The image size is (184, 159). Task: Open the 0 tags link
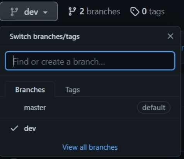tap(147, 12)
